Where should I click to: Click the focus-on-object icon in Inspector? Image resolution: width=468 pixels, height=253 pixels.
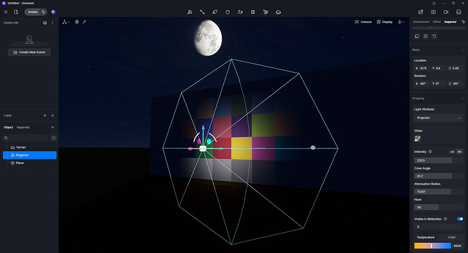pyautogui.click(x=426, y=36)
